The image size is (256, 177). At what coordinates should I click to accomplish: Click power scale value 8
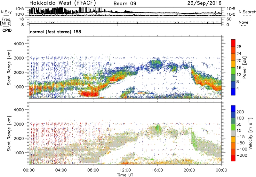coord(238,81)
